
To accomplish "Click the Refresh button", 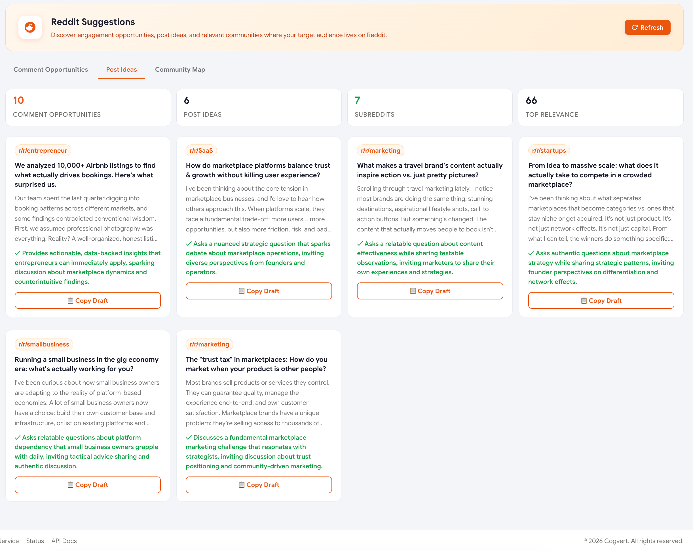I will pyautogui.click(x=647, y=27).
